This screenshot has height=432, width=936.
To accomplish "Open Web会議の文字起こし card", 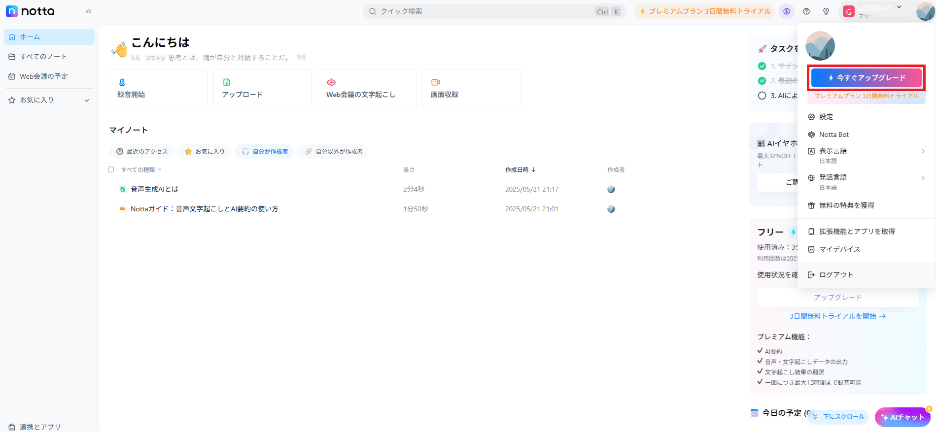I will click(x=367, y=89).
